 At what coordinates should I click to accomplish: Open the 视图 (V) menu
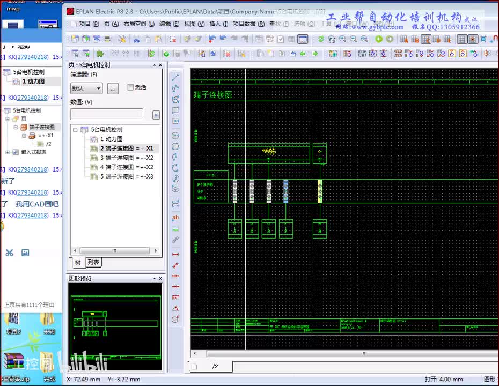[x=194, y=24]
